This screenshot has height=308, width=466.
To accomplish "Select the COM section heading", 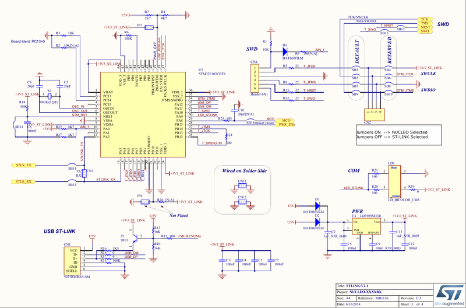I will coord(354,171).
